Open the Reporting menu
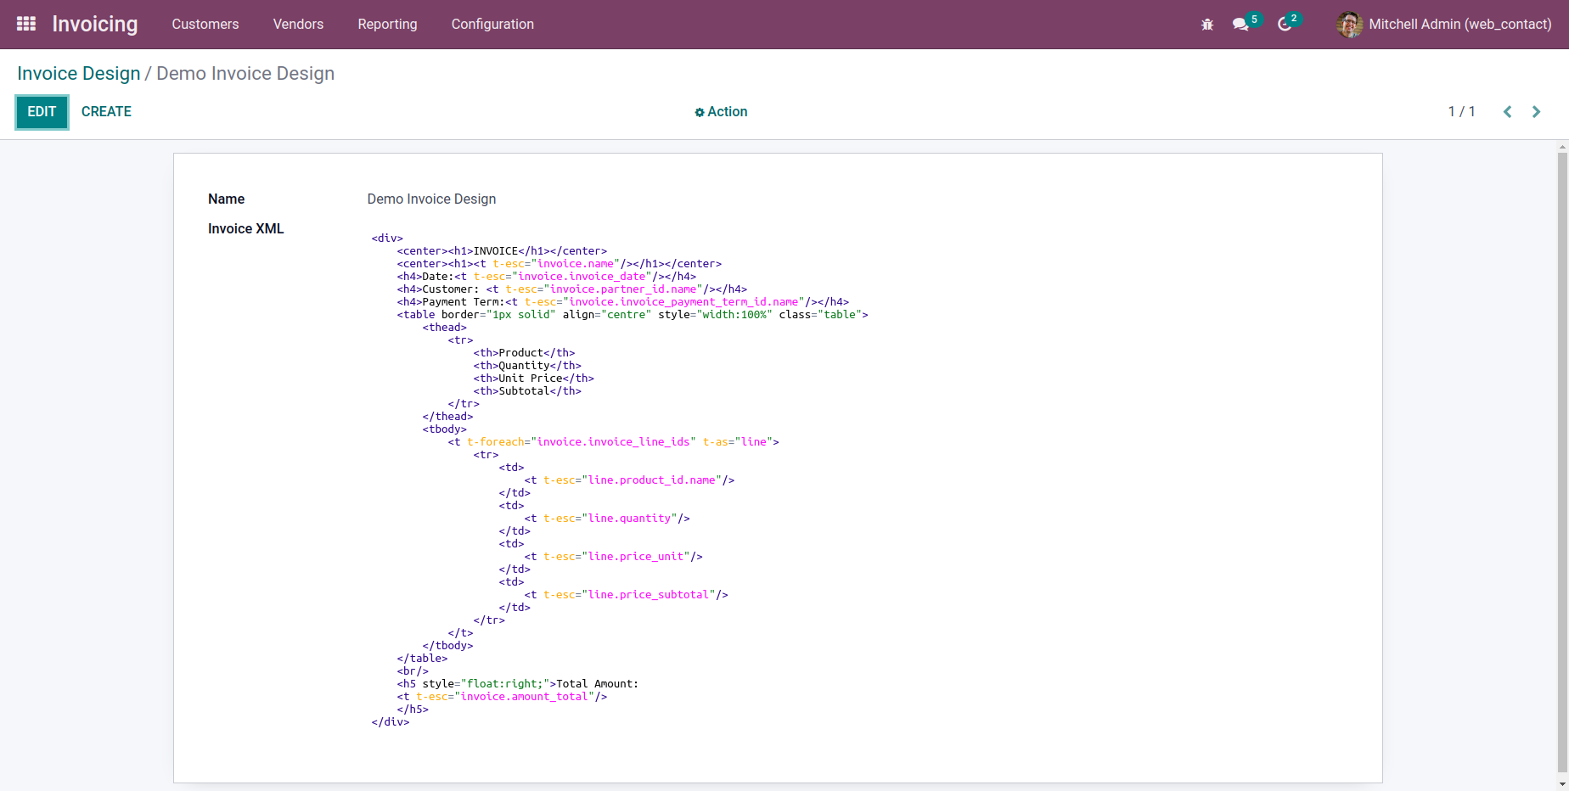 387,25
